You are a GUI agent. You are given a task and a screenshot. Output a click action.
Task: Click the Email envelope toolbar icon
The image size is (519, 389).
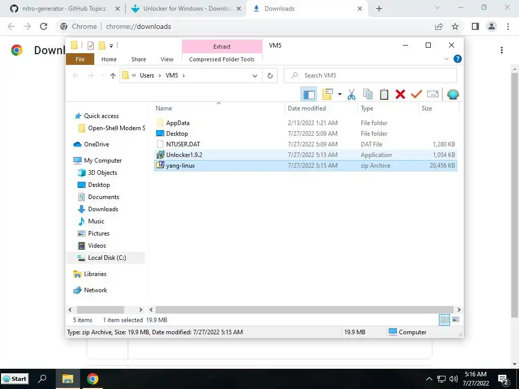tap(433, 95)
